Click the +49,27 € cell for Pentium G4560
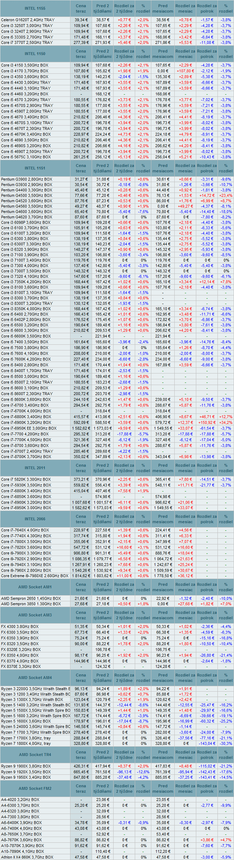 pyautogui.click(x=185, y=206)
